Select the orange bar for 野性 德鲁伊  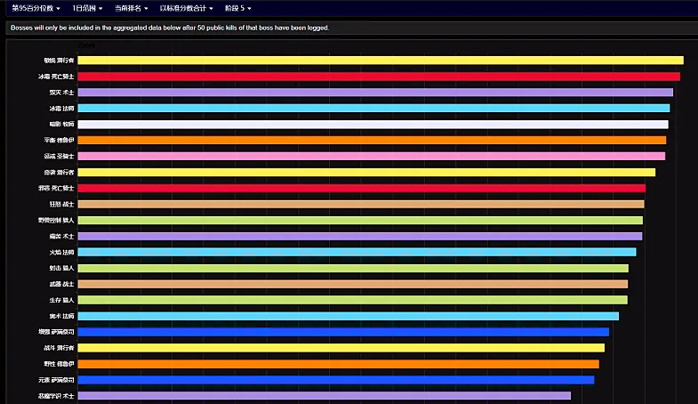[x=338, y=364]
